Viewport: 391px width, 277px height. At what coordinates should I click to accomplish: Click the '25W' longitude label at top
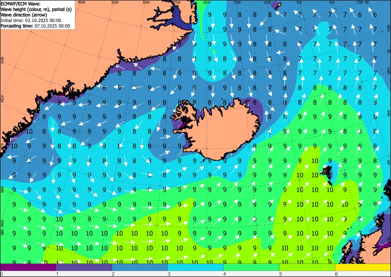coord(177,2)
